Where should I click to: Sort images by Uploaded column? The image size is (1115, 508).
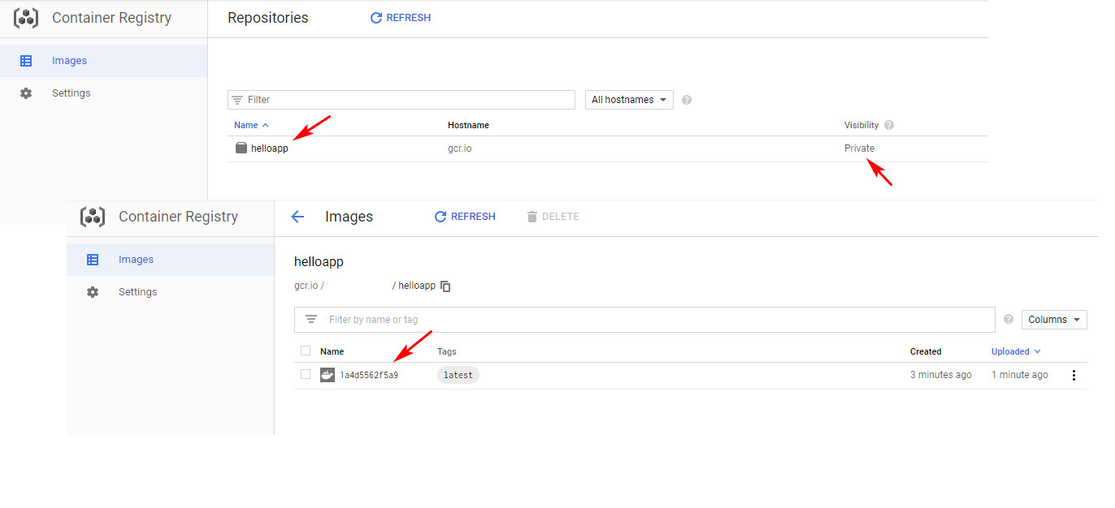[1016, 351]
